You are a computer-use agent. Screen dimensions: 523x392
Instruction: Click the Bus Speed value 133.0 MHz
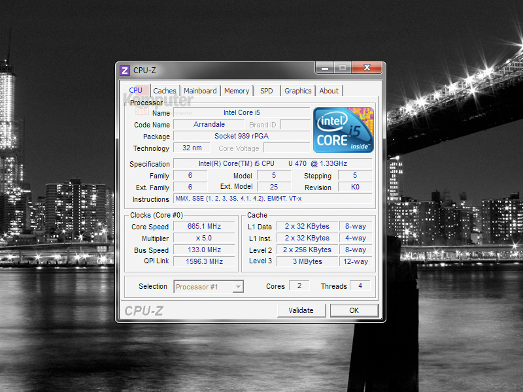point(204,250)
